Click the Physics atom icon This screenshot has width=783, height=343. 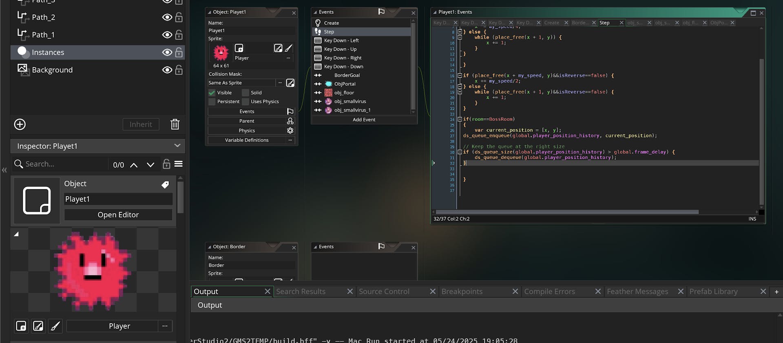point(290,131)
